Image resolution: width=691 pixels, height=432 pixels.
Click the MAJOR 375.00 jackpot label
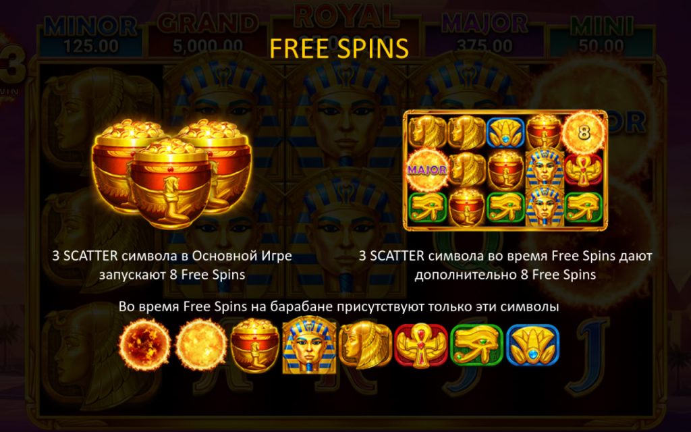[x=484, y=35]
